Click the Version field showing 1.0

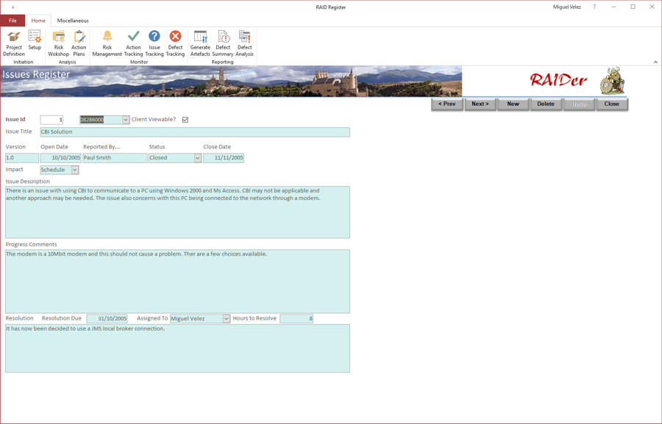22,158
